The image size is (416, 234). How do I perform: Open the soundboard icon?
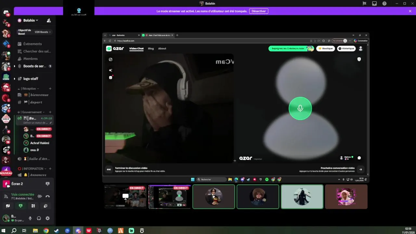point(46,206)
